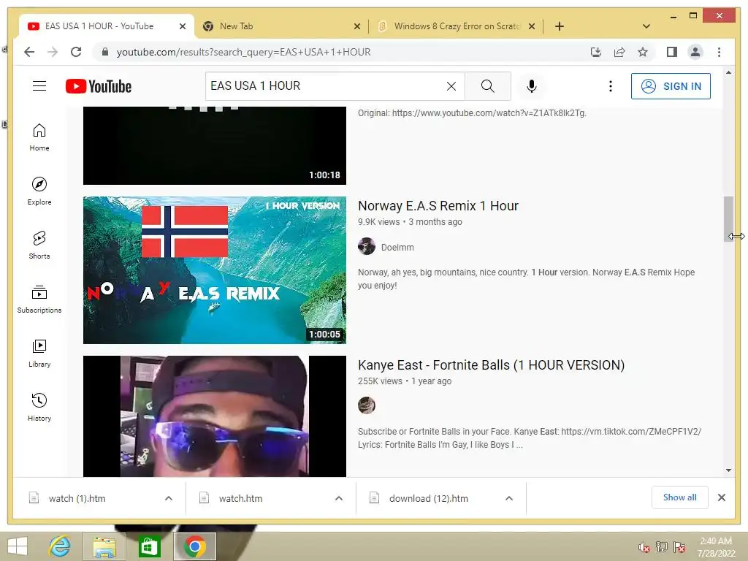
Task: Open YouTube settings three-dot menu
Action: pos(610,86)
